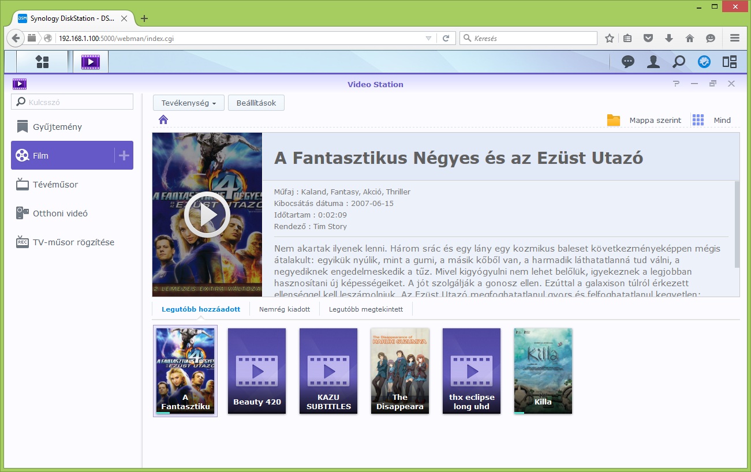Select TV-műsor rögzítése in the sidebar
Viewport: 751px width, 472px height.
pos(72,242)
